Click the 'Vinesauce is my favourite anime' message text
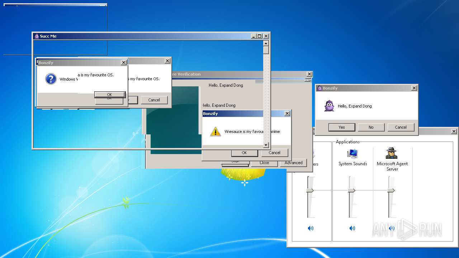The image size is (459, 258). click(x=252, y=132)
